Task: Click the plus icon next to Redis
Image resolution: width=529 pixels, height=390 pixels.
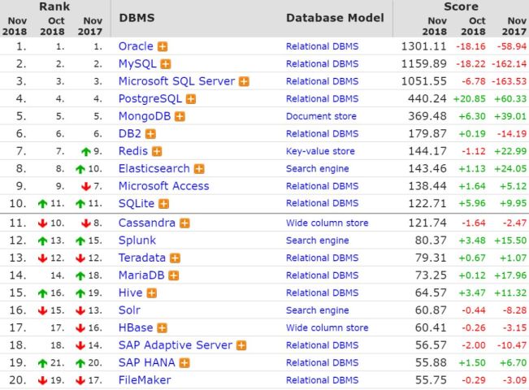Action: click(157, 152)
